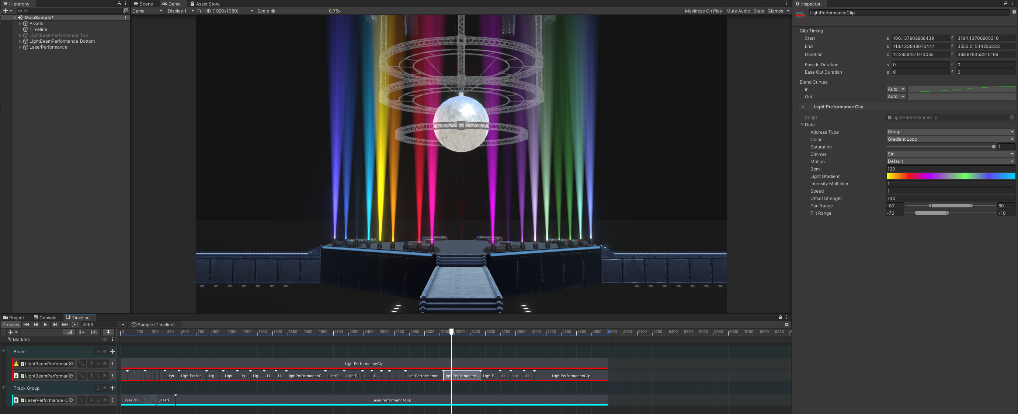
Task: Jump to the Timeline start
Action: tap(26, 324)
